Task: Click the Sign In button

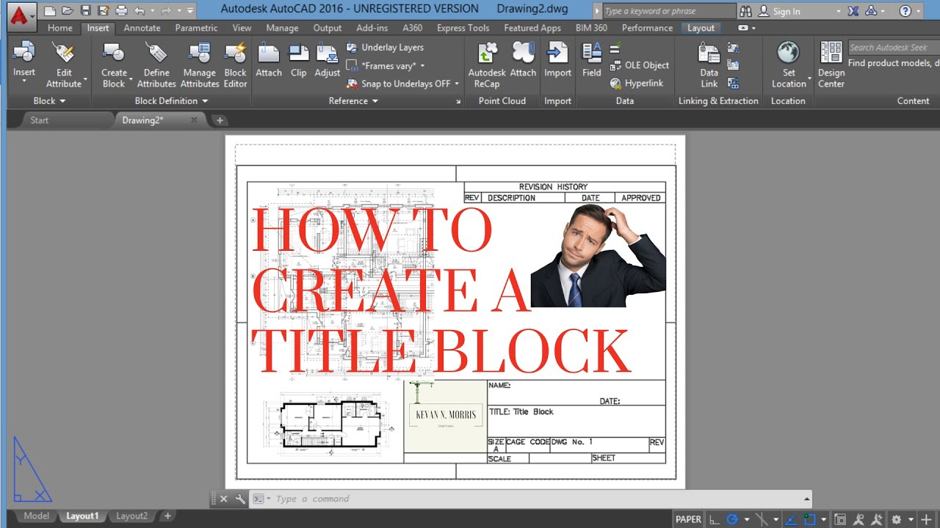Action: [779, 11]
